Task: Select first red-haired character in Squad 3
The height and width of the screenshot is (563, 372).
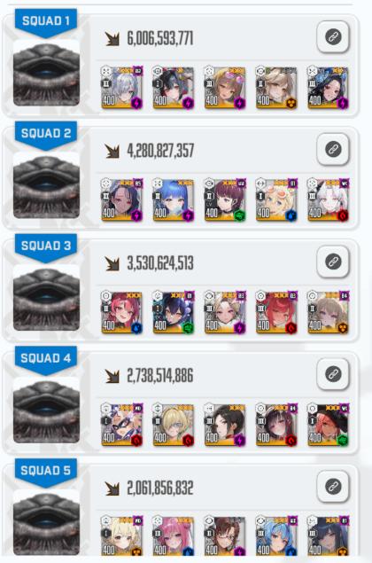Action: (x=122, y=312)
